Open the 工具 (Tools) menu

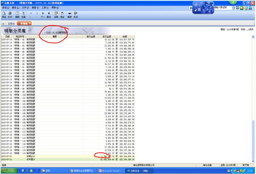[45, 7]
